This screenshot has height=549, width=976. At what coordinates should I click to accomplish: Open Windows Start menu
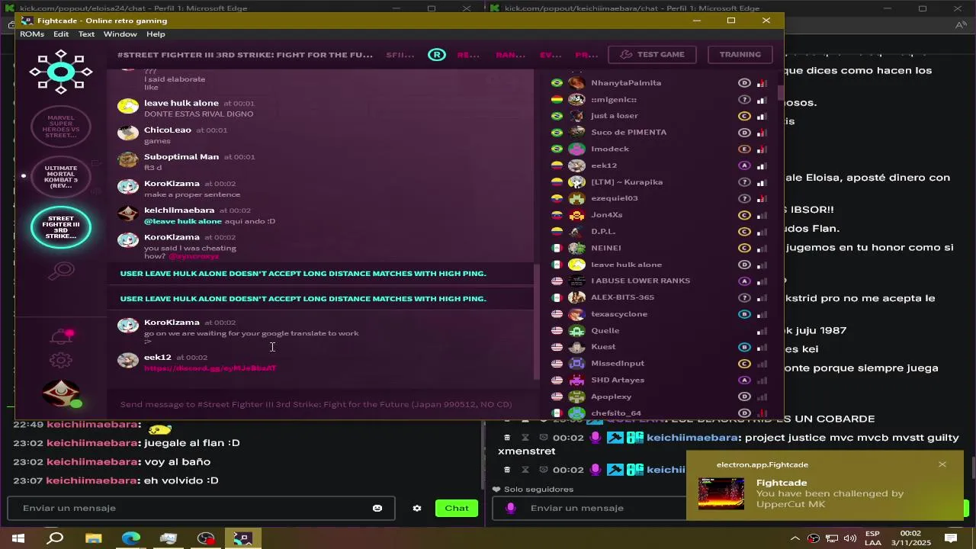click(x=18, y=538)
